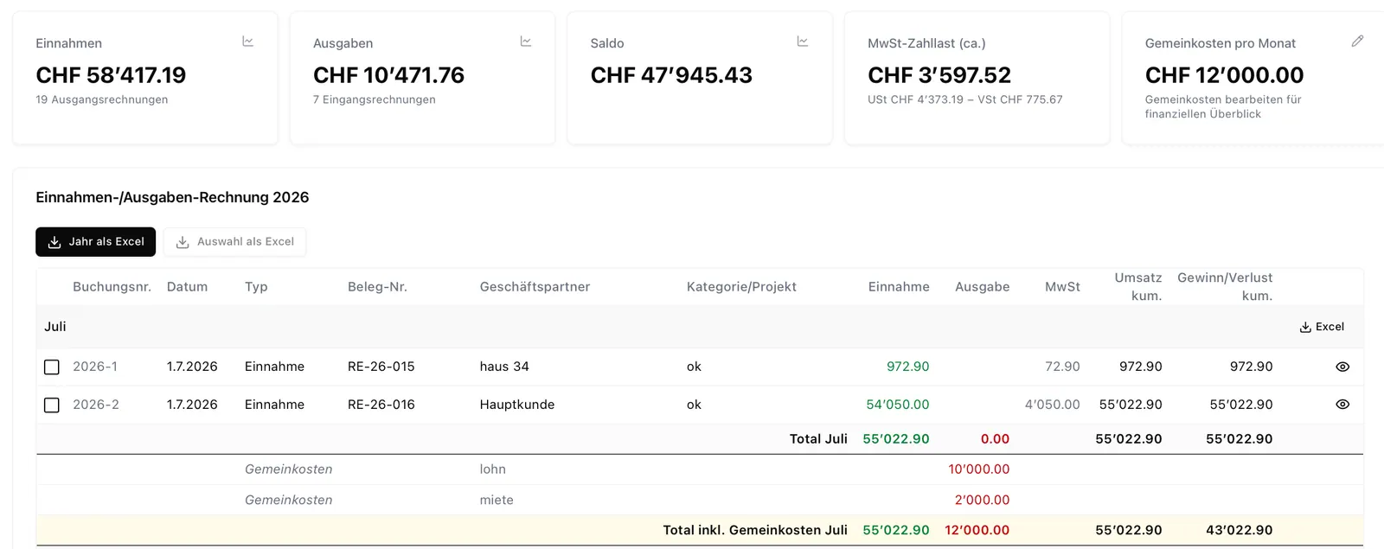This screenshot has width=1384, height=549.
Task: Click Ausgabe column header
Action: point(982,287)
